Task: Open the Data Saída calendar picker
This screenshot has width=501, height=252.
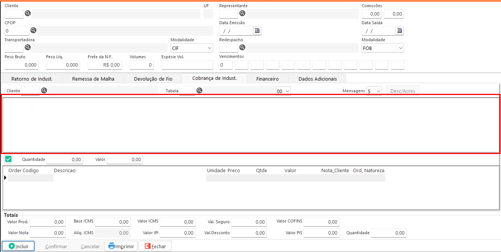Action: [399, 31]
